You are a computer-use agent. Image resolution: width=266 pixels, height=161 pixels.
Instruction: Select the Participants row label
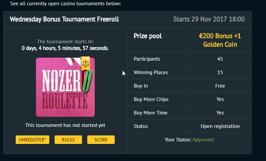[x=147, y=59]
